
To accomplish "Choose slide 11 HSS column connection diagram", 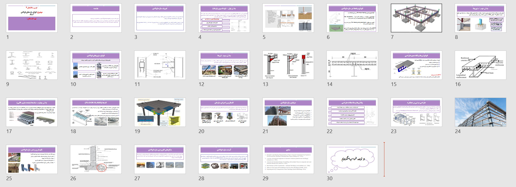I will (160, 65).
